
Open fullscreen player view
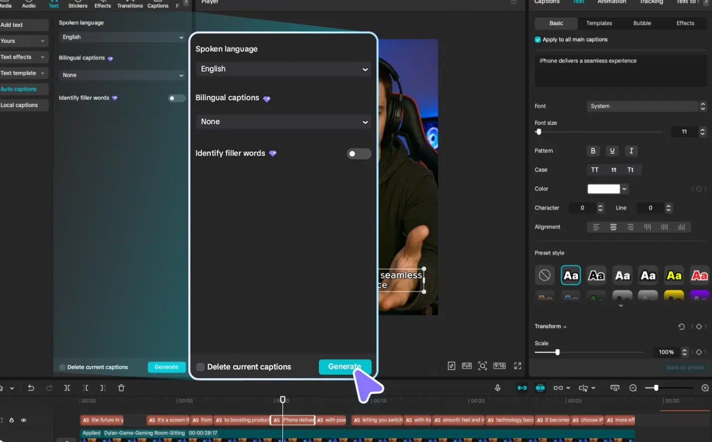[x=517, y=366]
